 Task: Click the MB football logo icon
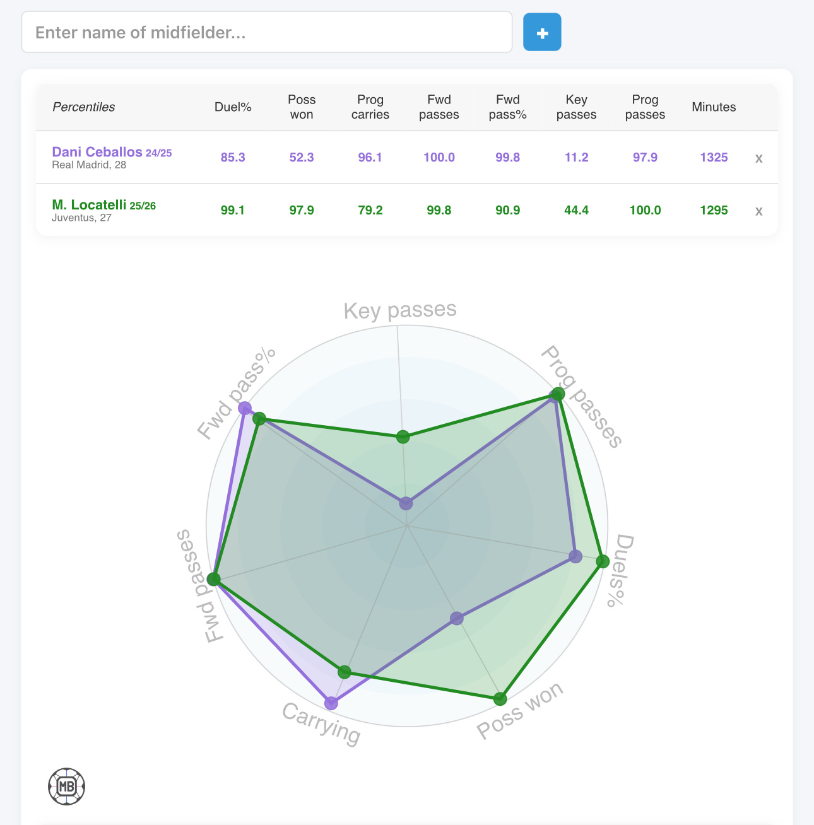[x=67, y=786]
